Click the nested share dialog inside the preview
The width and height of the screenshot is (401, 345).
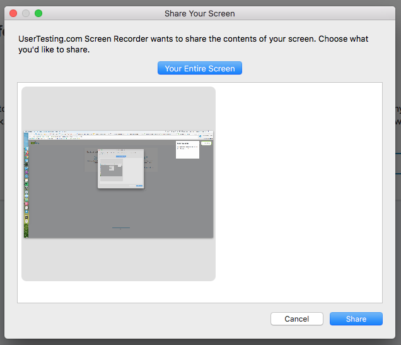[120, 169]
